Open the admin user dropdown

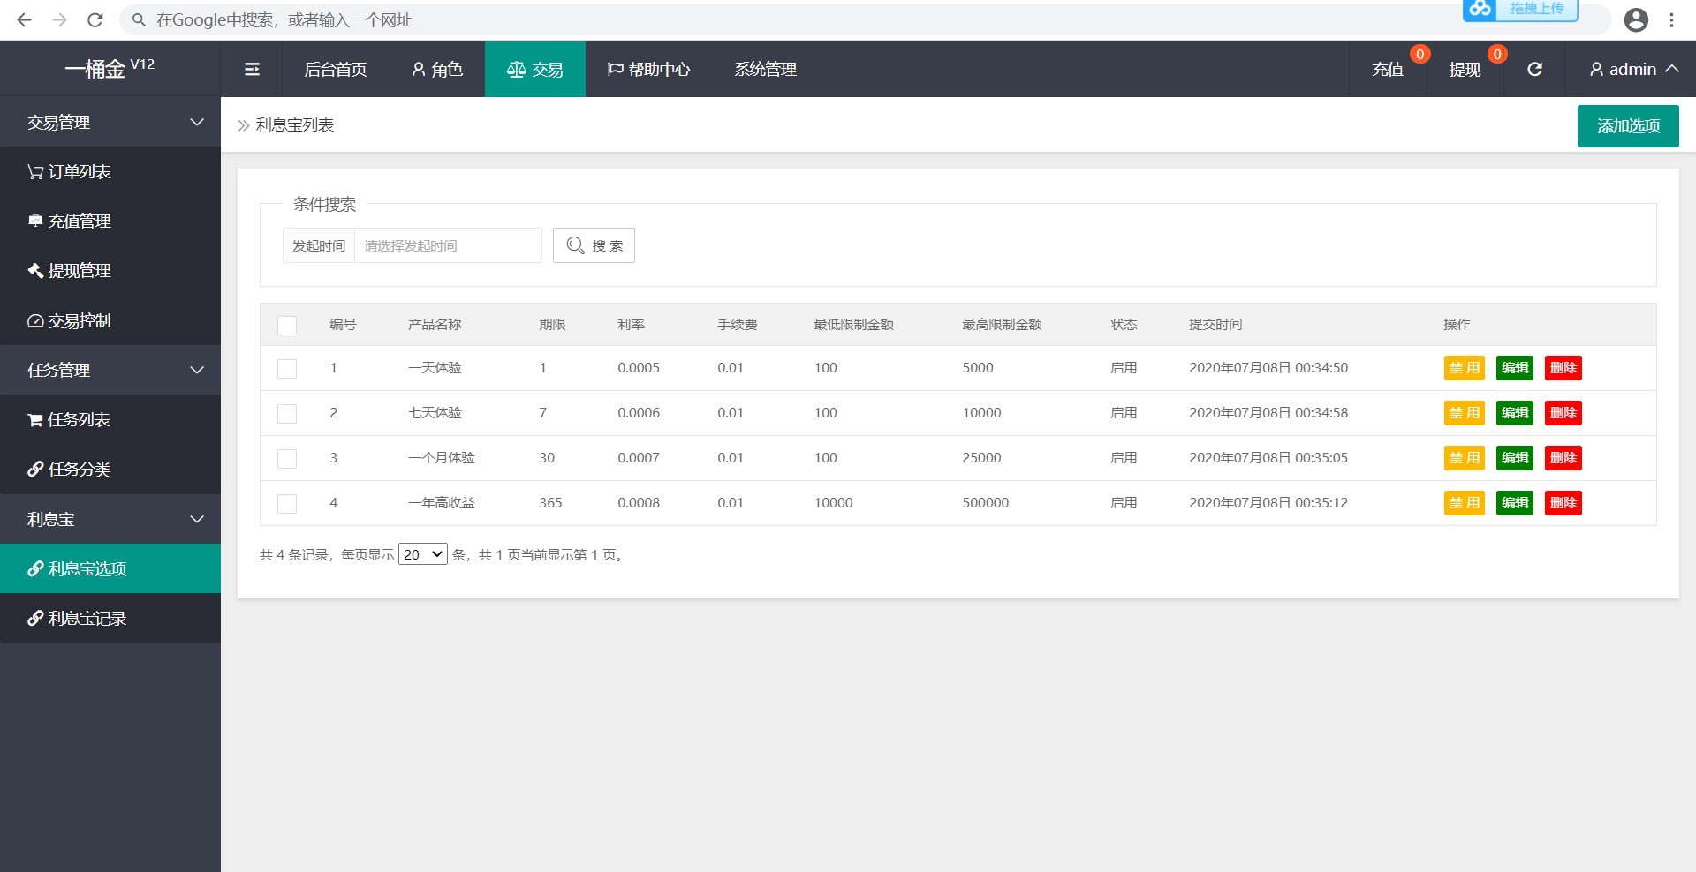(x=1633, y=69)
